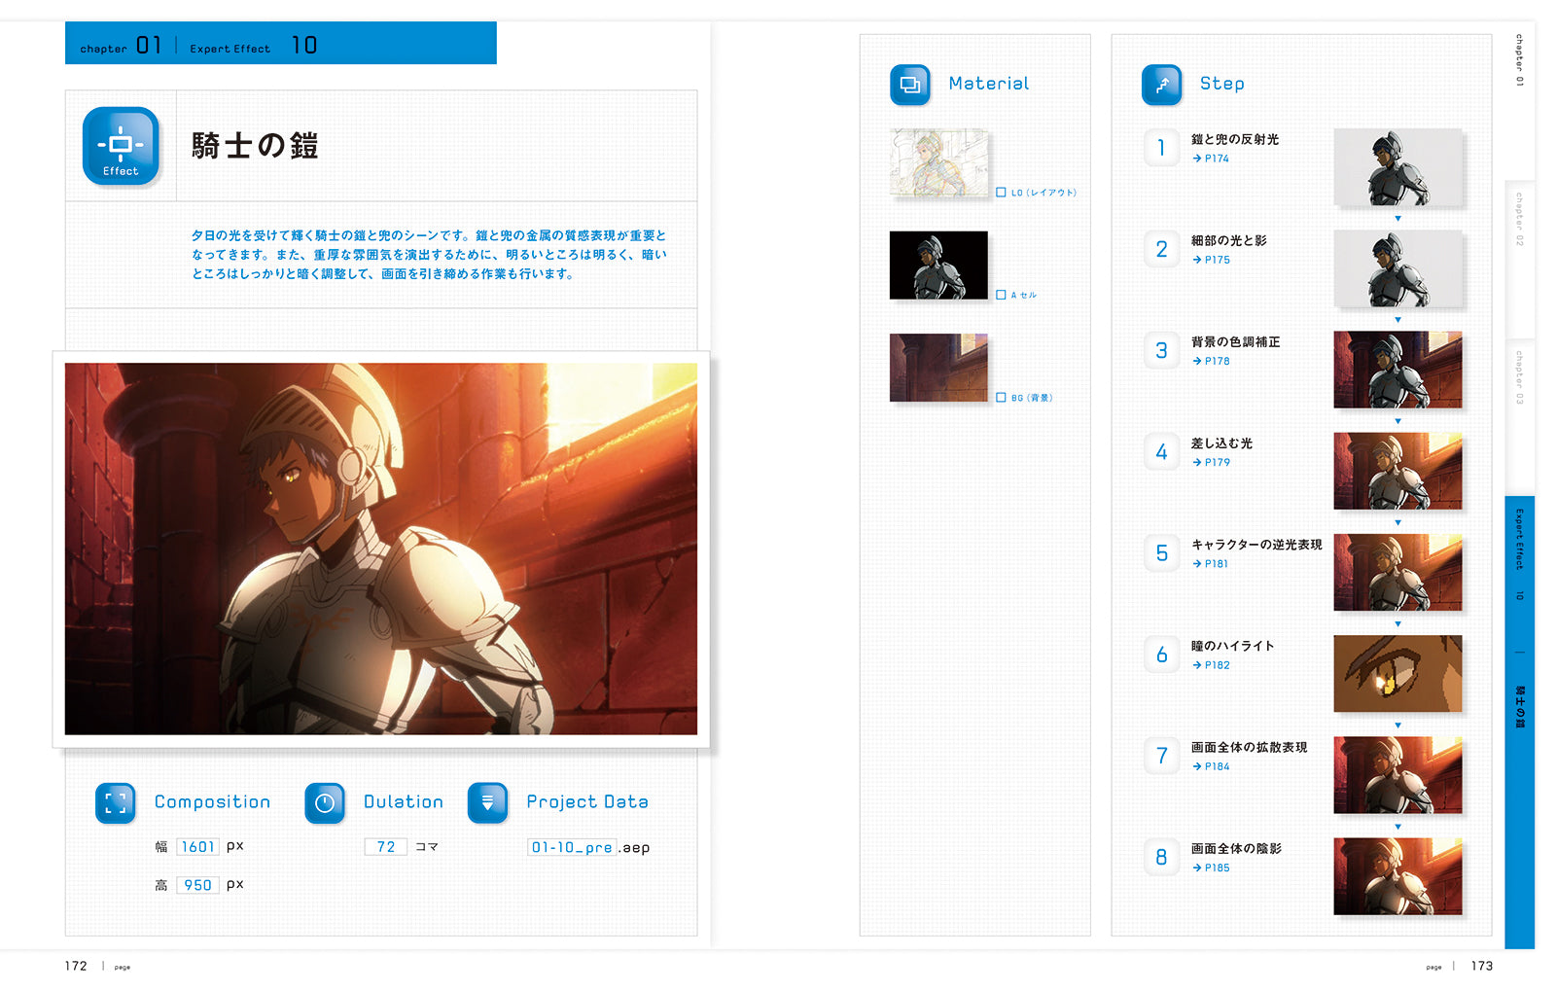
Task: Click the Material heading text
Action: 989,84
